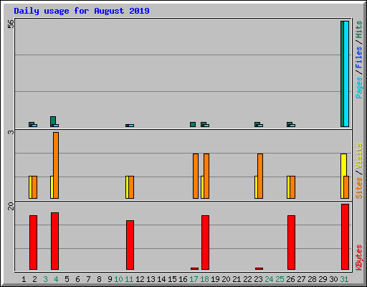The width and height of the screenshot is (367, 287).
Task: Click day label '12' on the axis
Action: click(140, 279)
